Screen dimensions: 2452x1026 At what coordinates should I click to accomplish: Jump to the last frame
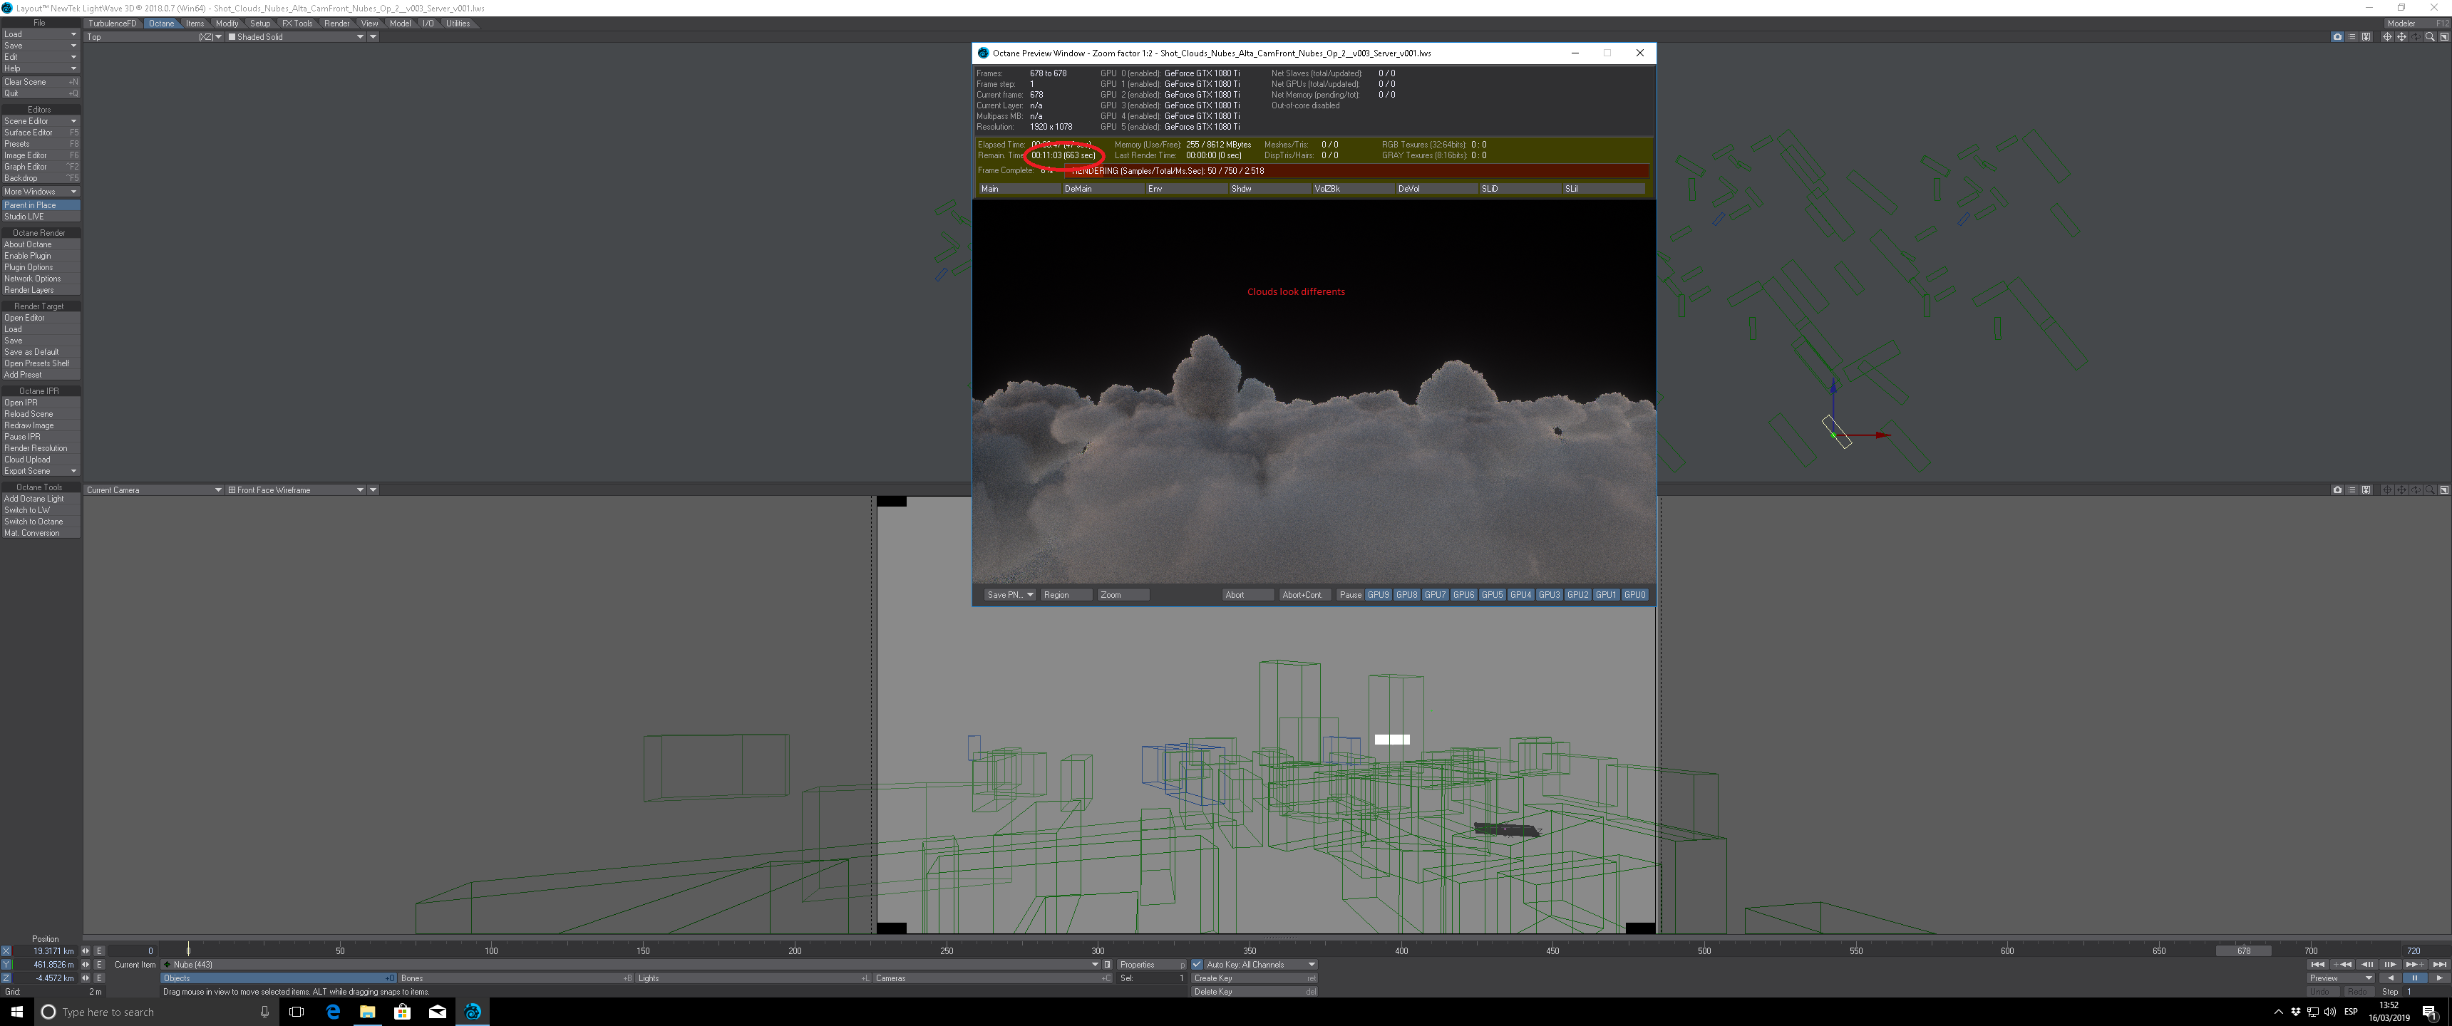2440,965
